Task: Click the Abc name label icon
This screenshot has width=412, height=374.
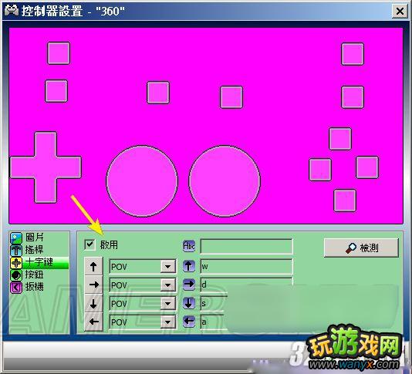Action: [x=189, y=246]
